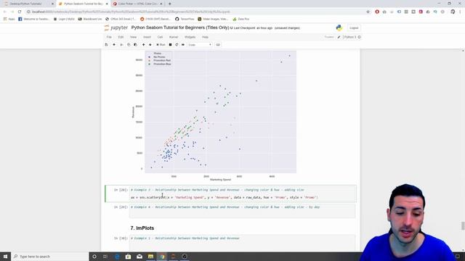Click the Jupyter logo
Image resolution: width=465 pixels, height=261 pixels.
pos(116,28)
